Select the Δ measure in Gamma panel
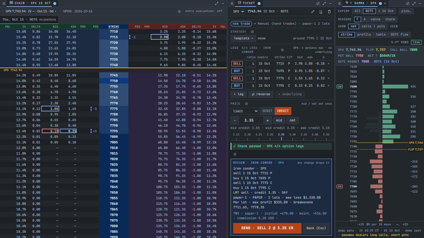424x238 pixels. click(x=365, y=19)
